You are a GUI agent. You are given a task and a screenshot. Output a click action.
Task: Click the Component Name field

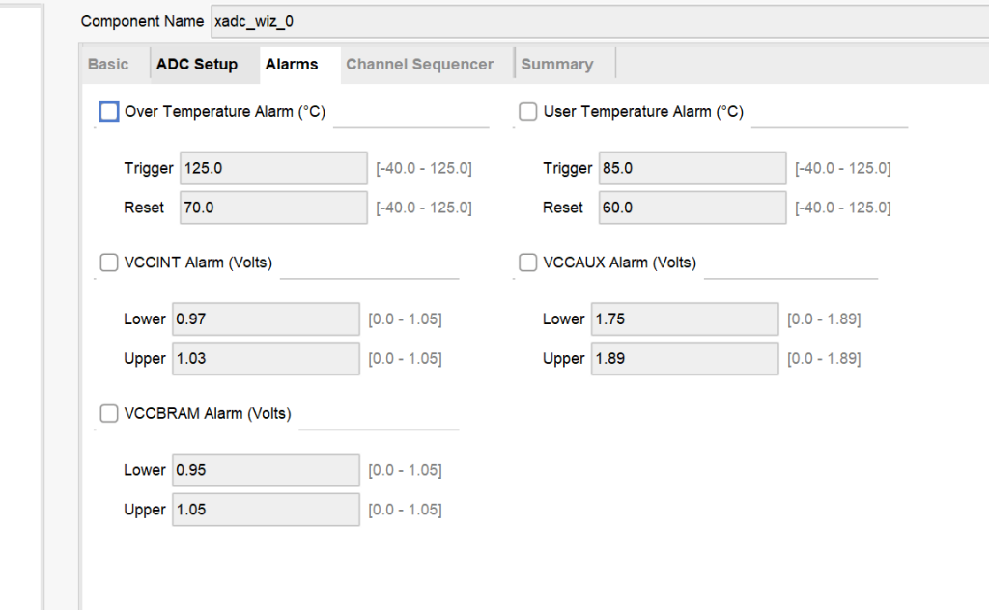pyautogui.click(x=599, y=21)
